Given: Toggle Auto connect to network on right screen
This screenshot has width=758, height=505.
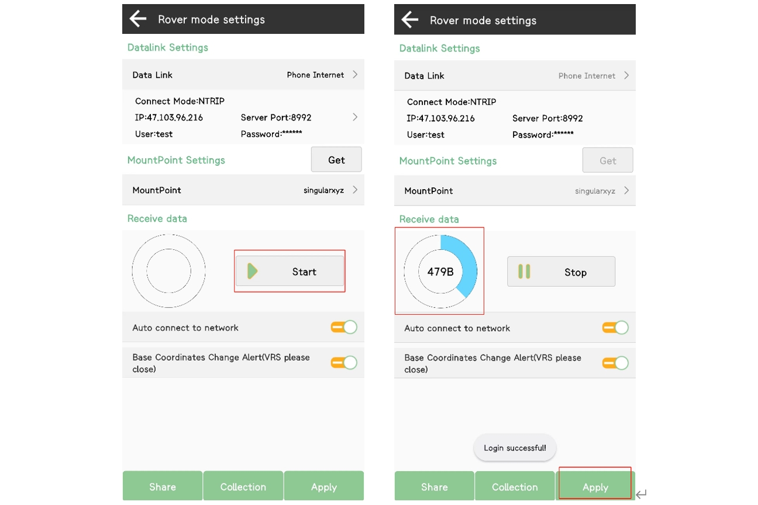Looking at the screenshot, I should tap(615, 328).
